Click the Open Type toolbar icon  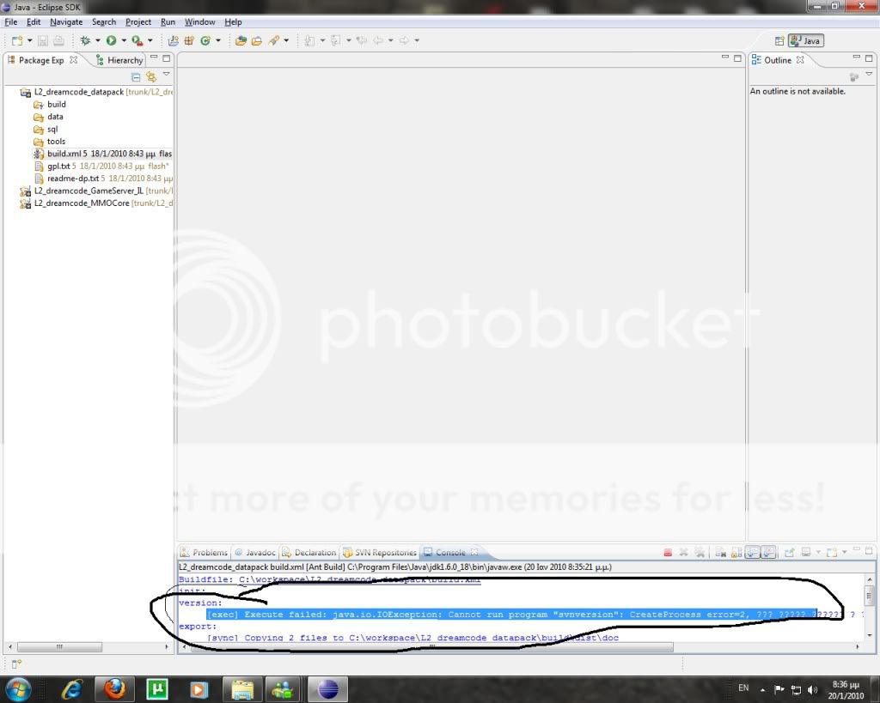tap(241, 40)
